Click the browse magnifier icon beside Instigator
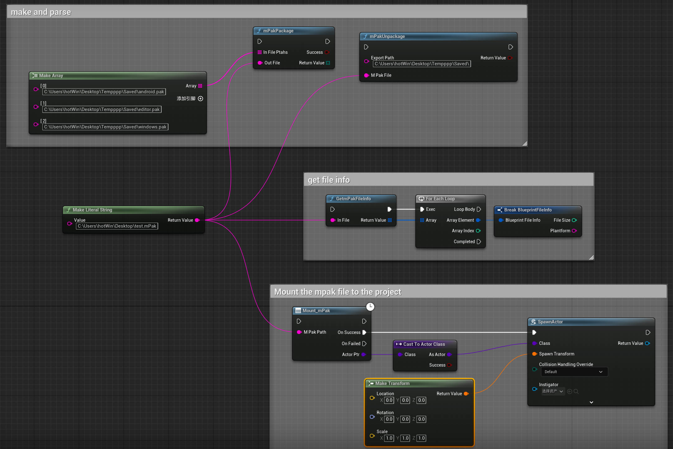Image resolution: width=673 pixels, height=449 pixels. (x=576, y=391)
